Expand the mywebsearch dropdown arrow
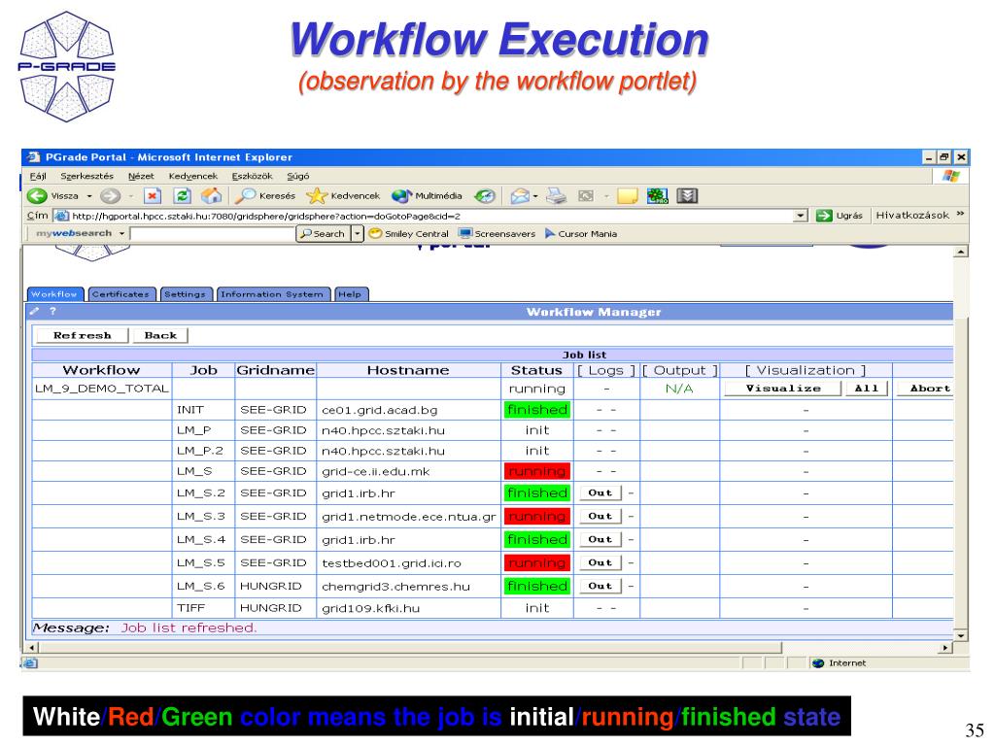Image resolution: width=995 pixels, height=746 pixels. 121,233
